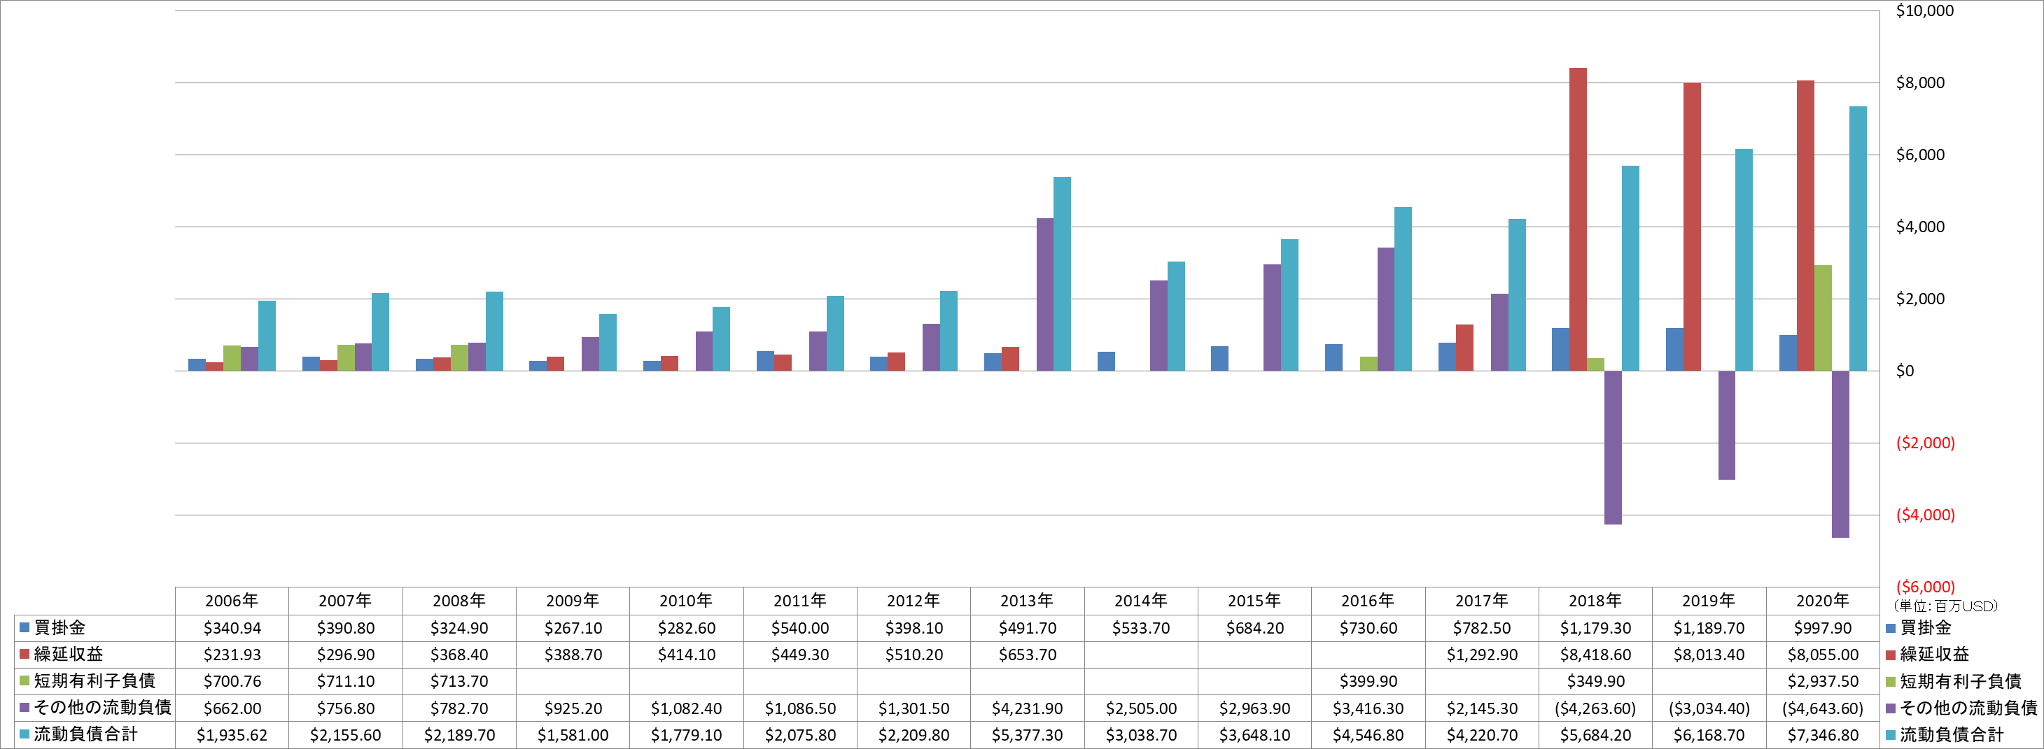Select the $756.80 cell
The image size is (2044, 749).
[345, 708]
